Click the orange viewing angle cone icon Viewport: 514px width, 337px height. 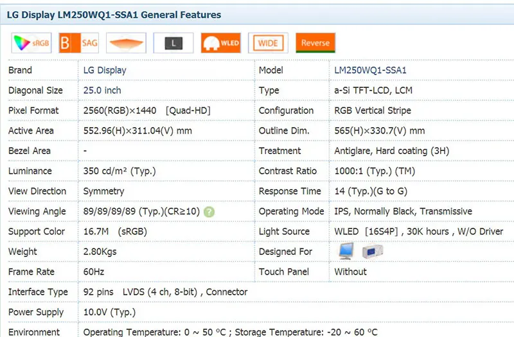[x=126, y=43]
